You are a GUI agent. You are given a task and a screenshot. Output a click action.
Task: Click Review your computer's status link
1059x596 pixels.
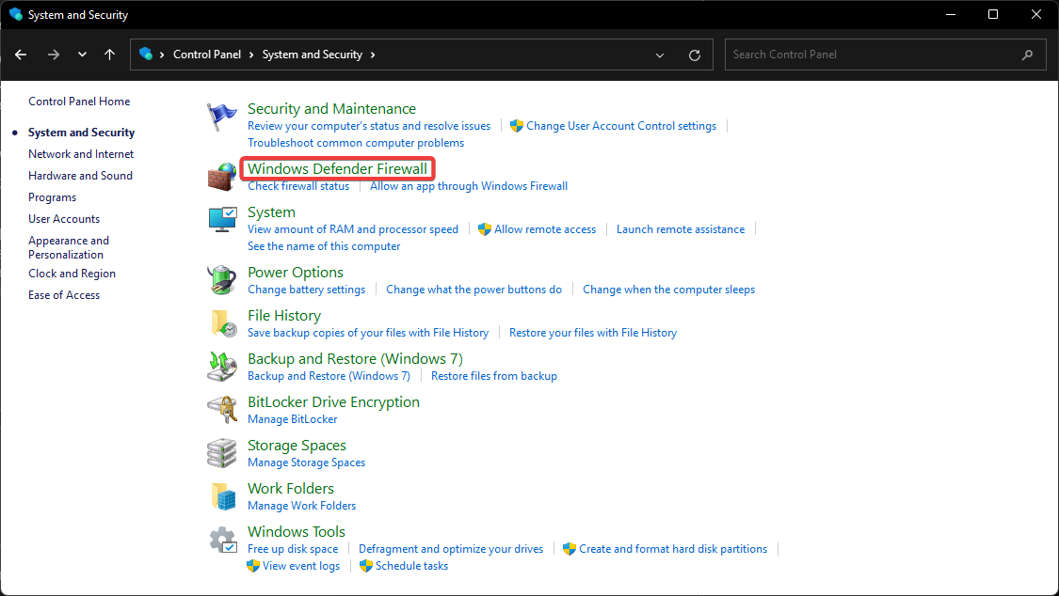click(x=369, y=126)
